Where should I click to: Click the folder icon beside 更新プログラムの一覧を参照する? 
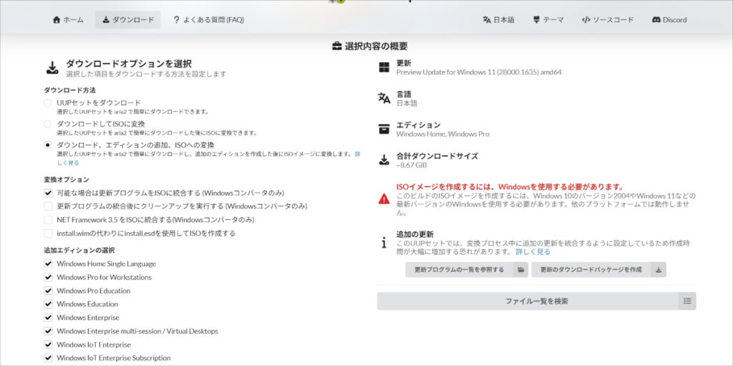520,270
